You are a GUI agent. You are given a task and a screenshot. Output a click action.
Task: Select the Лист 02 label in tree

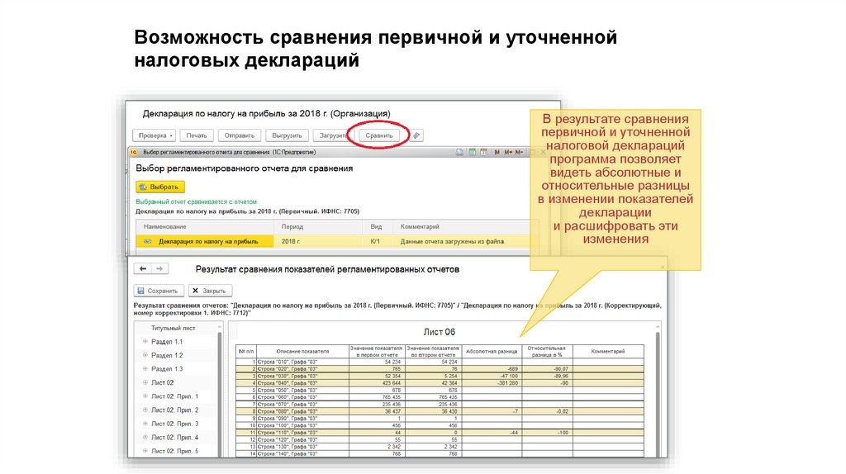pos(163,382)
